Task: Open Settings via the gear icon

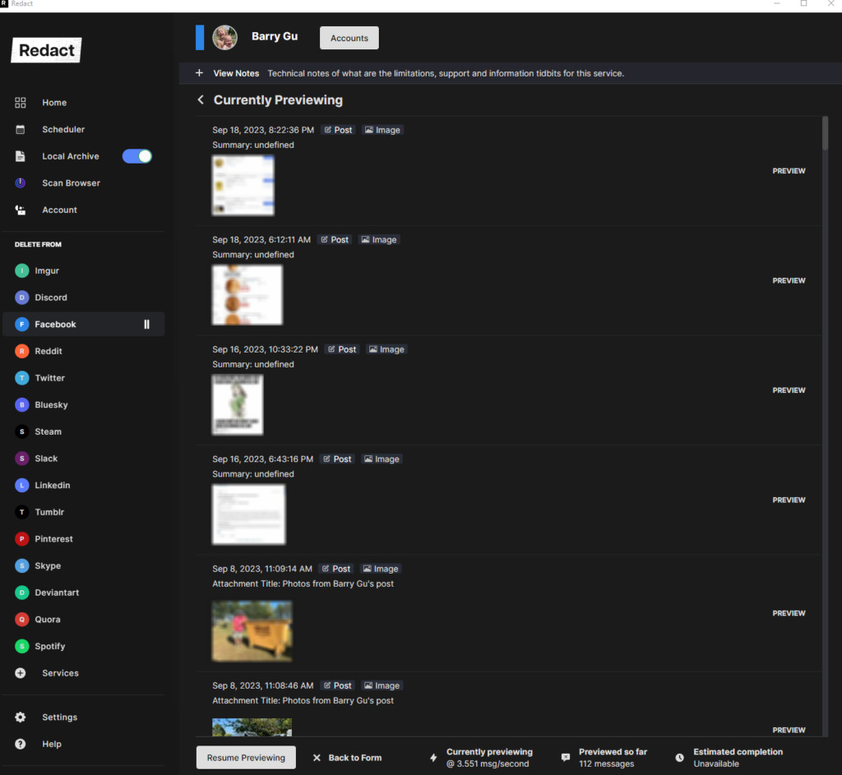Action: coord(21,717)
